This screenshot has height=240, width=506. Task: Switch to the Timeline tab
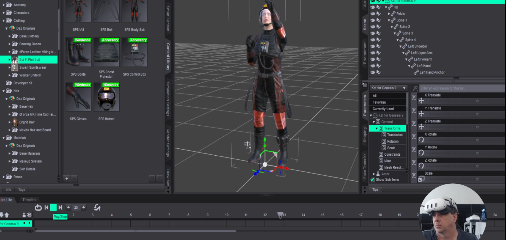point(29,200)
